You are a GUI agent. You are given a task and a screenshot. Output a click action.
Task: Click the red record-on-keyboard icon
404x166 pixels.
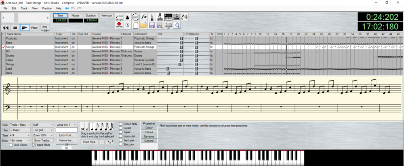(x=119, y=25)
